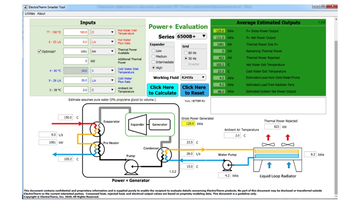Click the yellow Gross Power Generated 125.0 box
Viewport: 357px width, 206px height.
(x=188, y=123)
